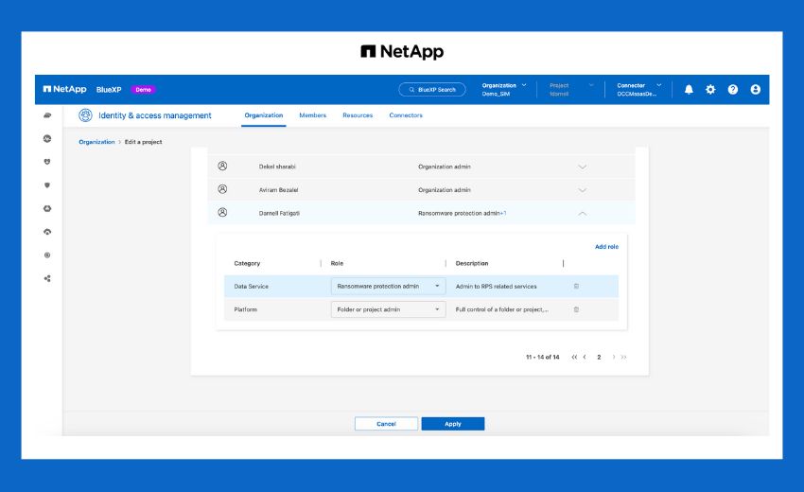Switch to the Members tab
This screenshot has height=492, width=804.
click(313, 115)
